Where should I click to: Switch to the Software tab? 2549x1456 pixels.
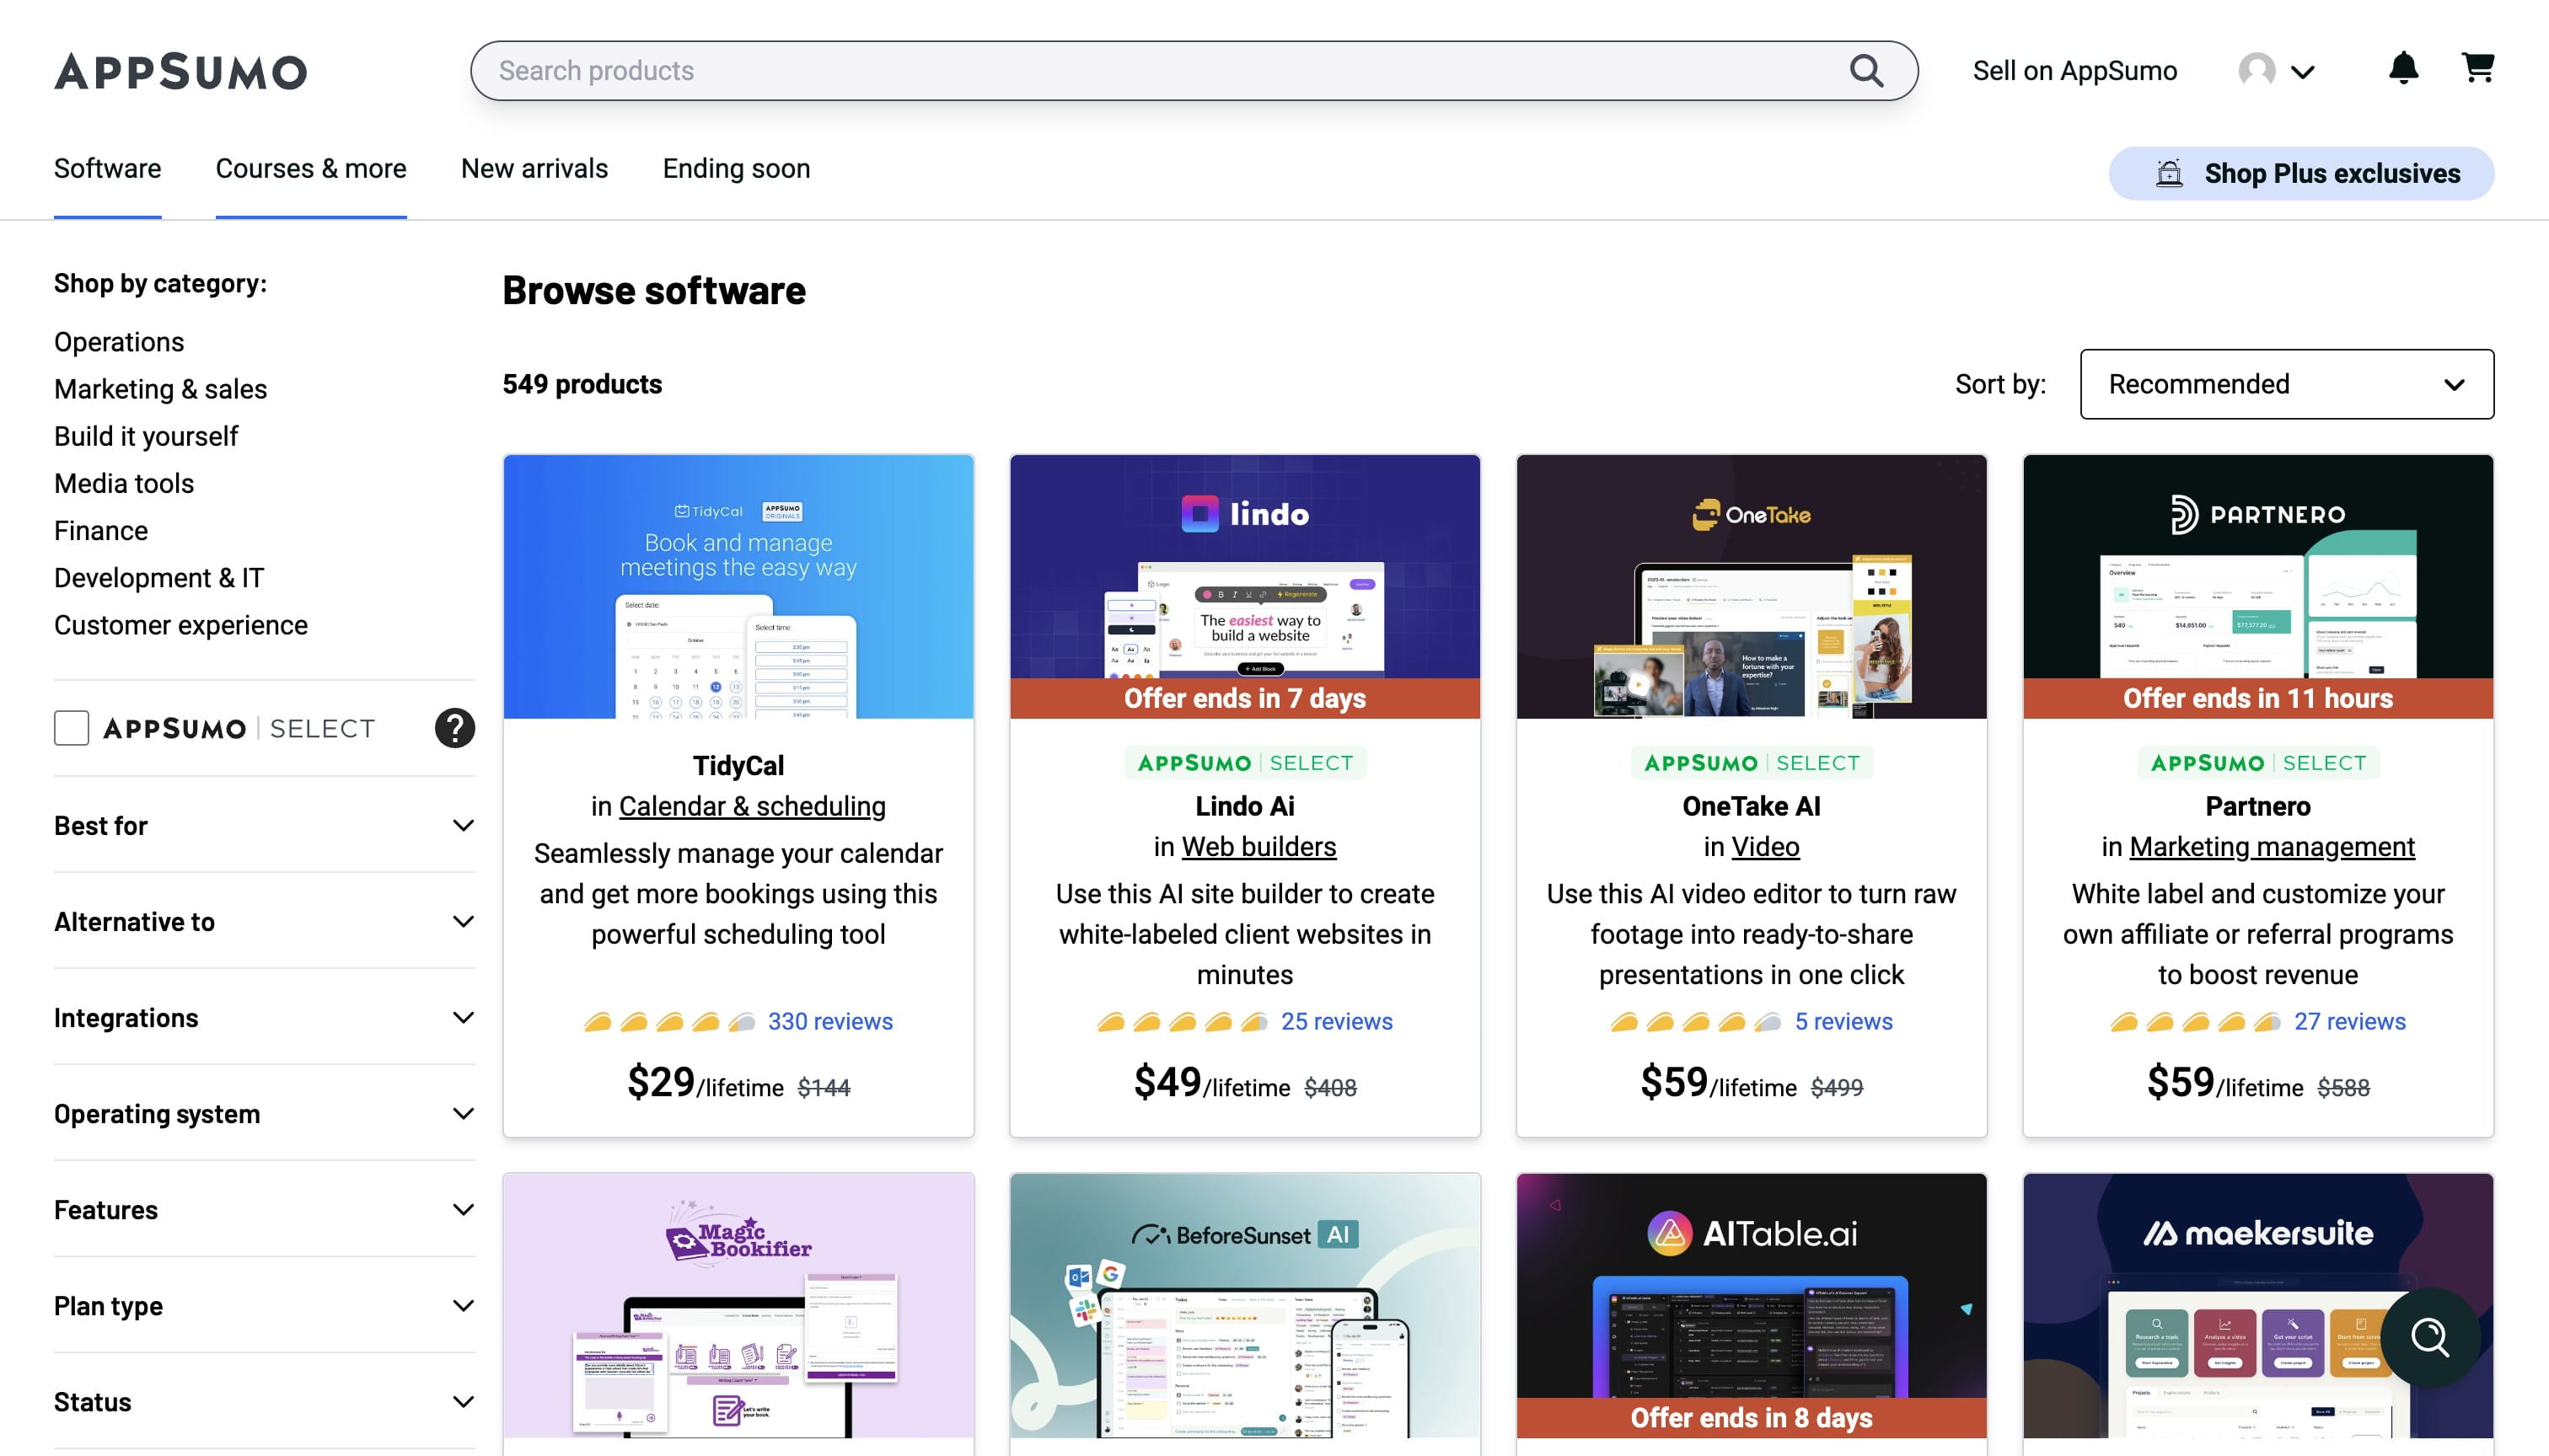[x=107, y=168]
